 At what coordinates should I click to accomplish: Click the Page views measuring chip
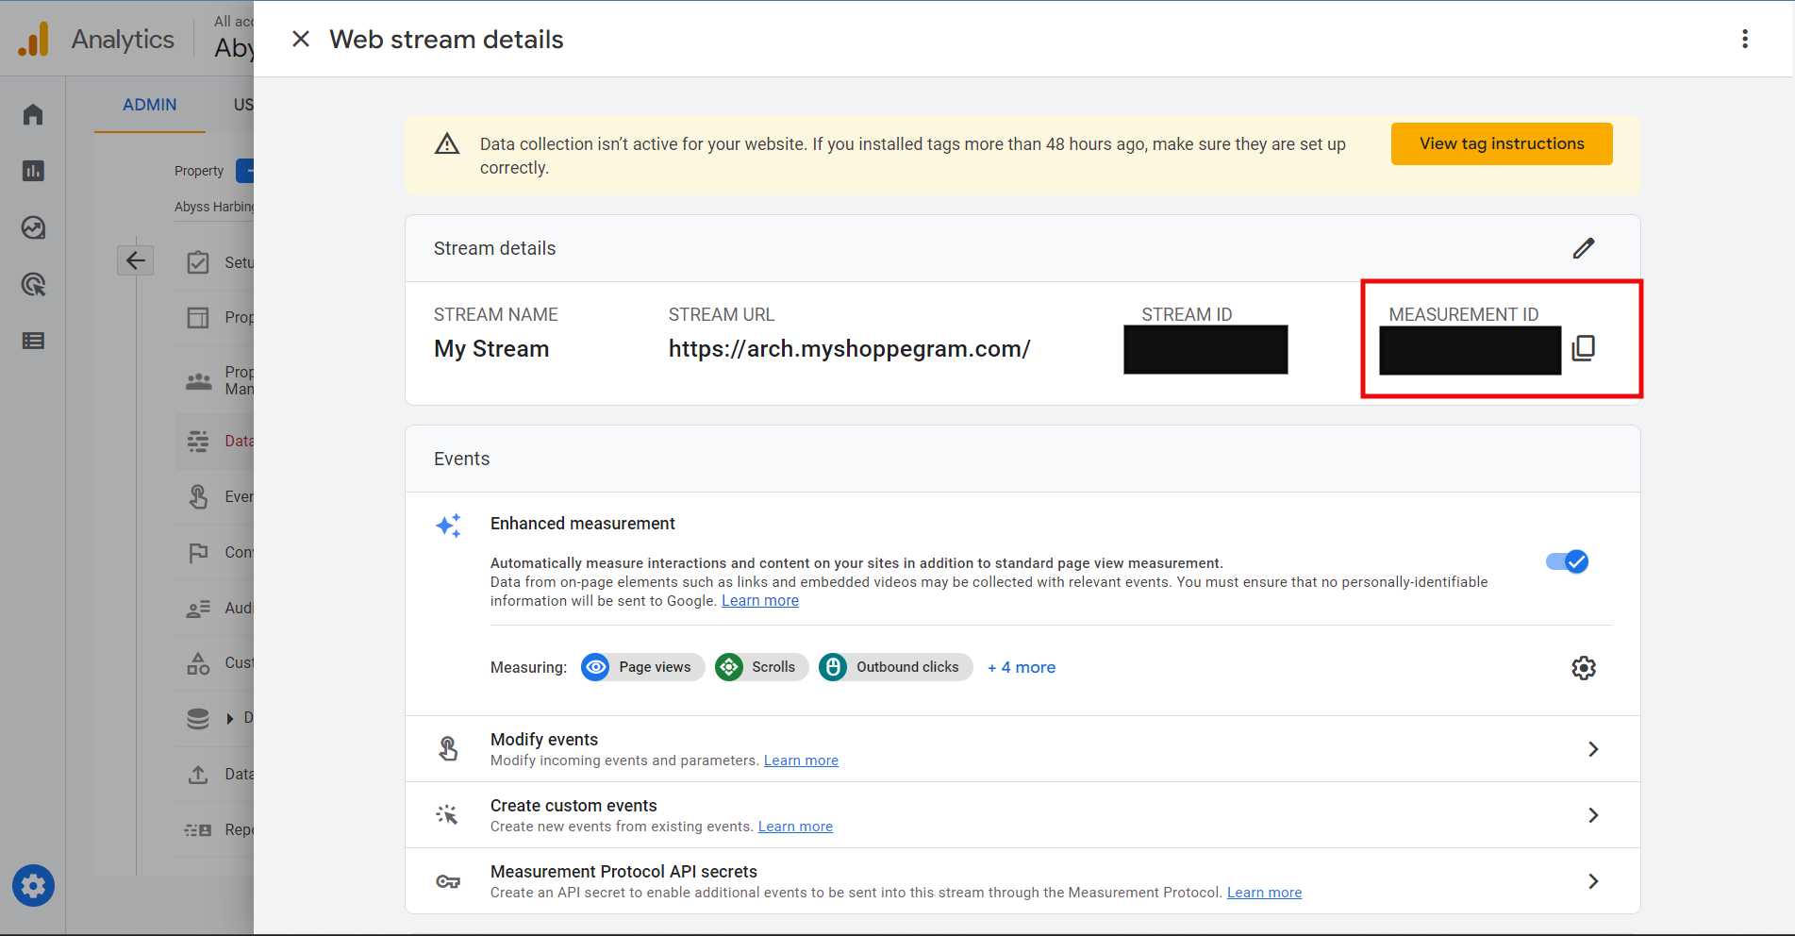tap(642, 667)
